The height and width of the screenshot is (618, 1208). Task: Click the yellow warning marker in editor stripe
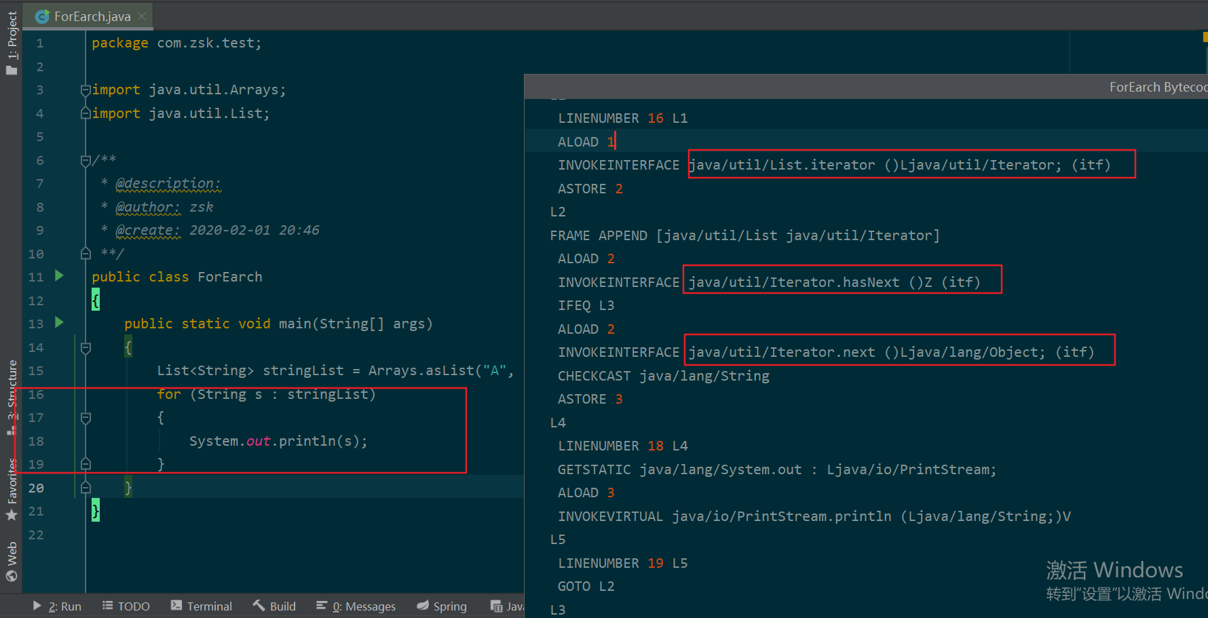[x=1205, y=37]
